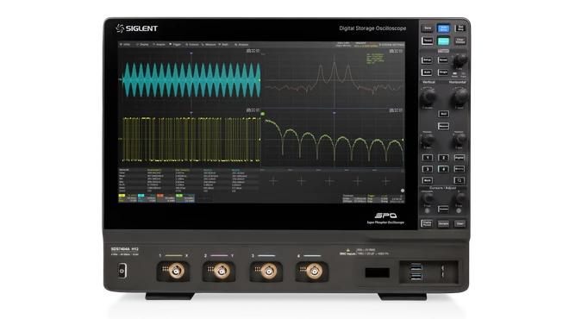Image resolution: width=569 pixels, height=319 pixels.
Task: Open the Utility menu on the scope screen
Action: pos(125,44)
